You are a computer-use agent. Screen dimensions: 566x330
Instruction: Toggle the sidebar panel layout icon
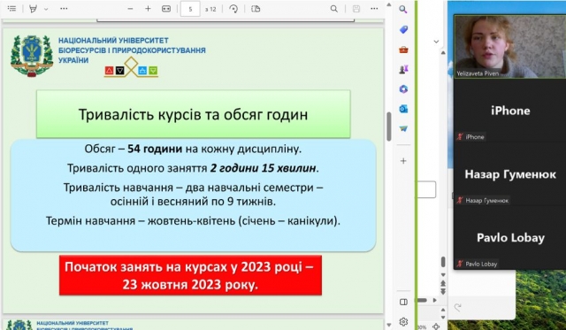tap(403, 302)
